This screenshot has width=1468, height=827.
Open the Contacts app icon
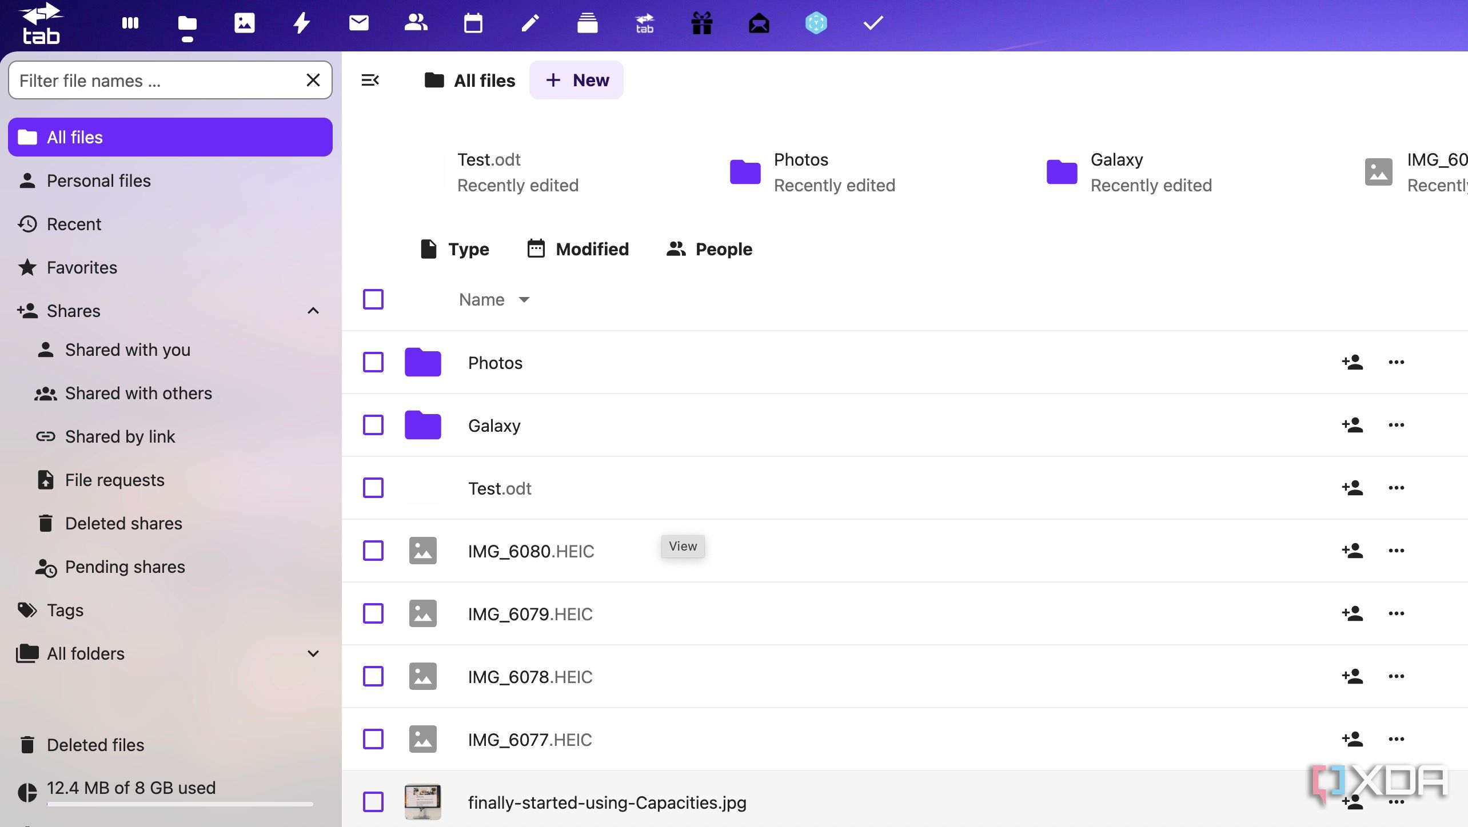(416, 23)
